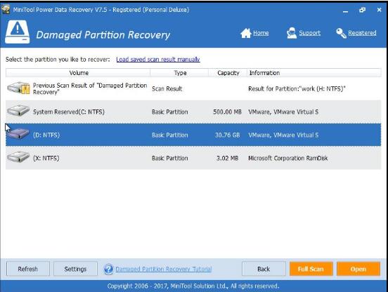Click the Home house icon
The image size is (388, 292).
245,33
